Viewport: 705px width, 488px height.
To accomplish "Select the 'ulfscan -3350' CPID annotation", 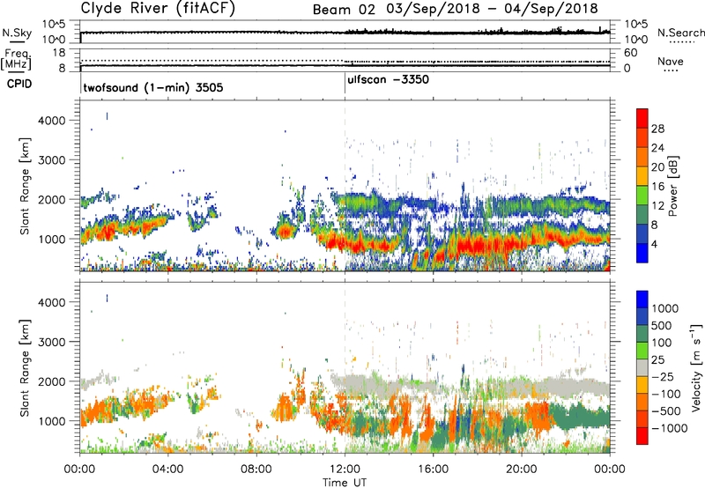I will coord(389,79).
